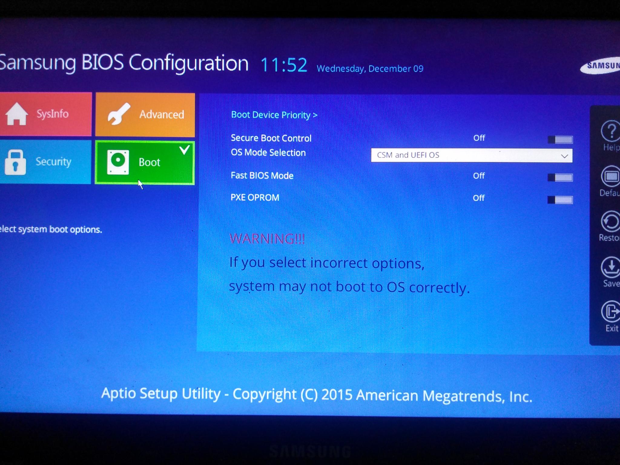Click the Aptio Setup Utility copyright text
The width and height of the screenshot is (620, 465).
[x=317, y=395]
